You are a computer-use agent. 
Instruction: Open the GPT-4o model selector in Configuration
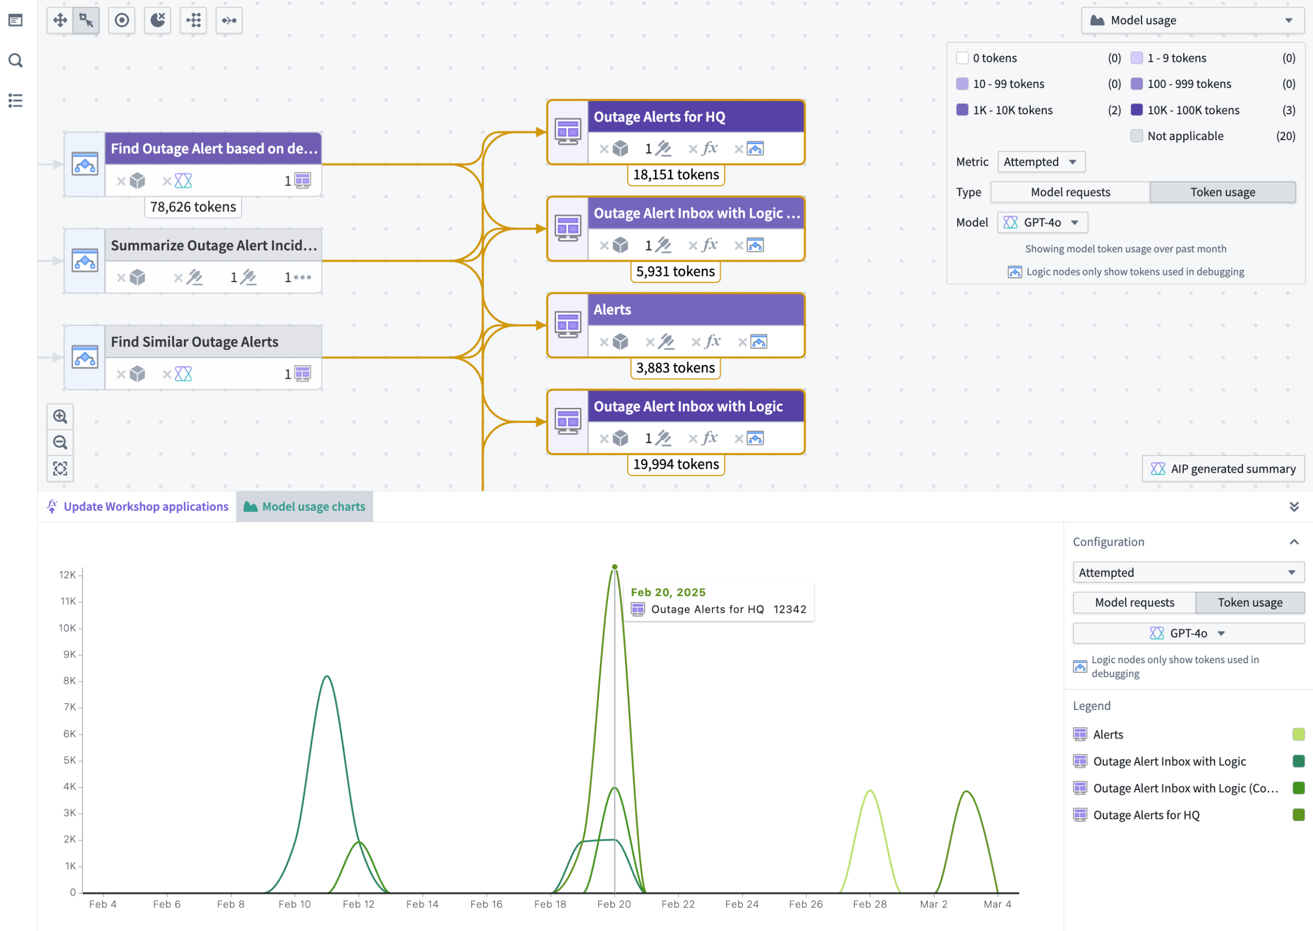click(1187, 633)
